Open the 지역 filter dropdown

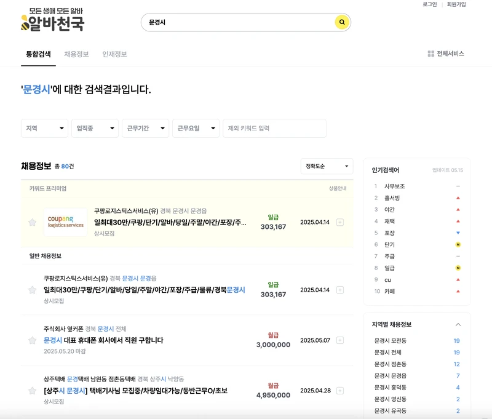44,128
